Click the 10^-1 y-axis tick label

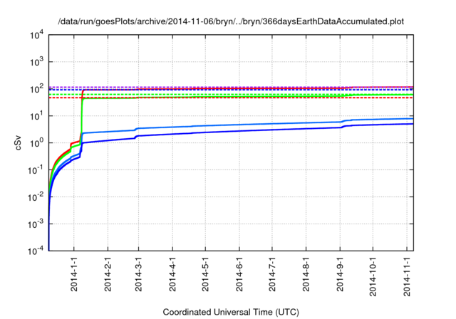point(36,170)
